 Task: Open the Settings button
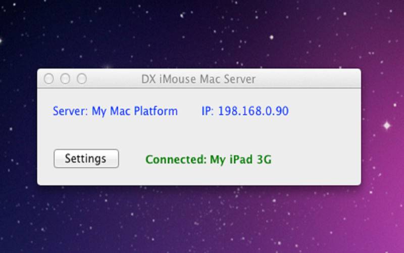pos(86,158)
